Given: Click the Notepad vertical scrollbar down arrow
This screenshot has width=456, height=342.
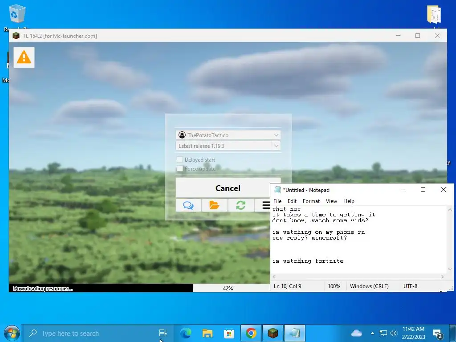Looking at the screenshot, I should pos(450,269).
